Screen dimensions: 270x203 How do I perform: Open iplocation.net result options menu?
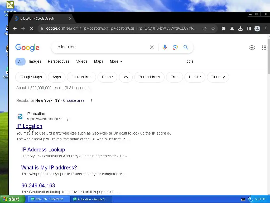point(68,119)
